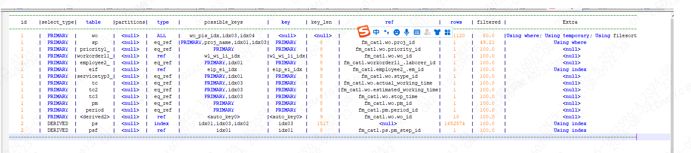Open the skin shop shirt icon
This screenshot has width=691, height=153.
point(437,32)
